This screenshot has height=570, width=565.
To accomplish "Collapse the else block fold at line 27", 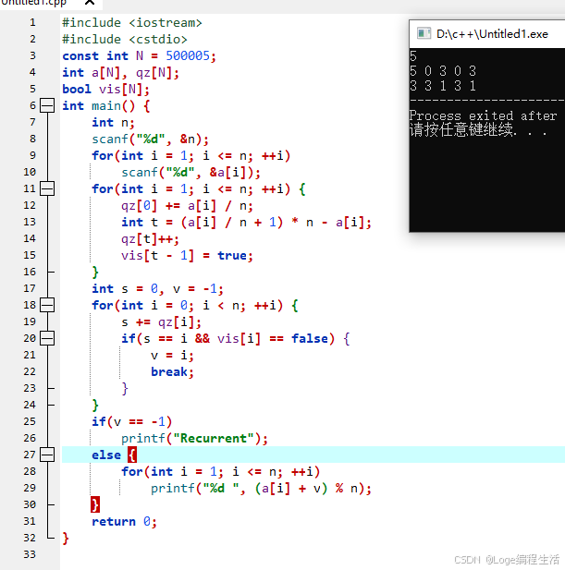I will pyautogui.click(x=47, y=455).
